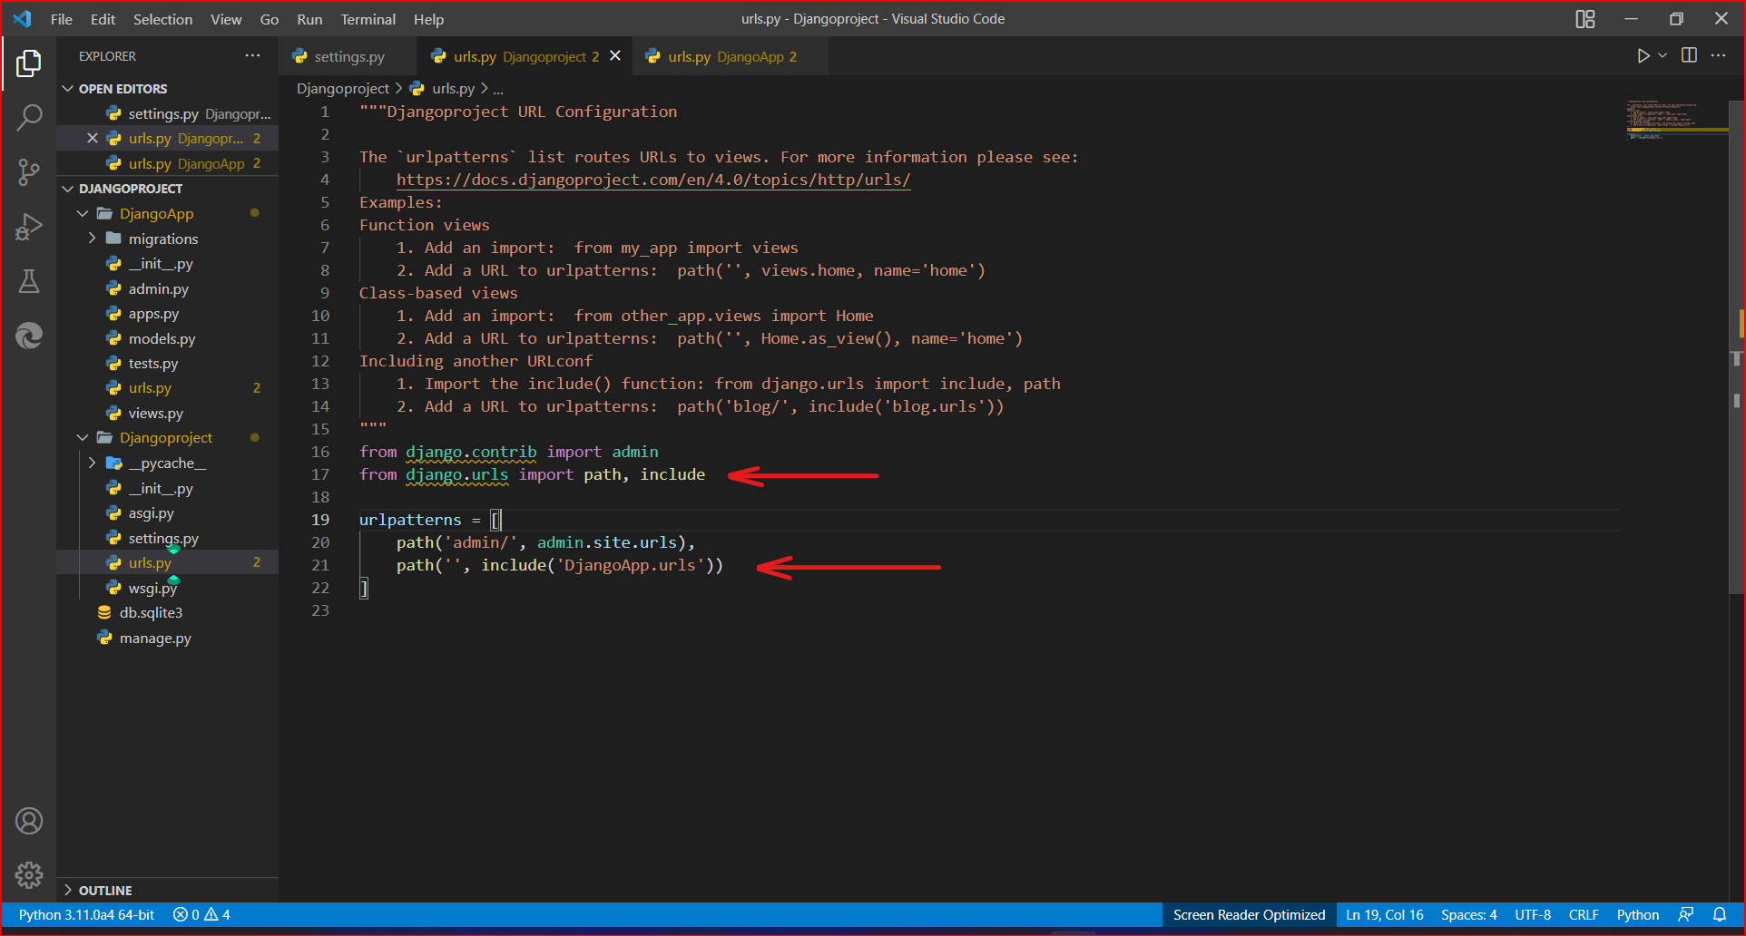This screenshot has height=936, width=1746.
Task: Close the urls.py Djangoproject tab
Action: [x=615, y=56]
